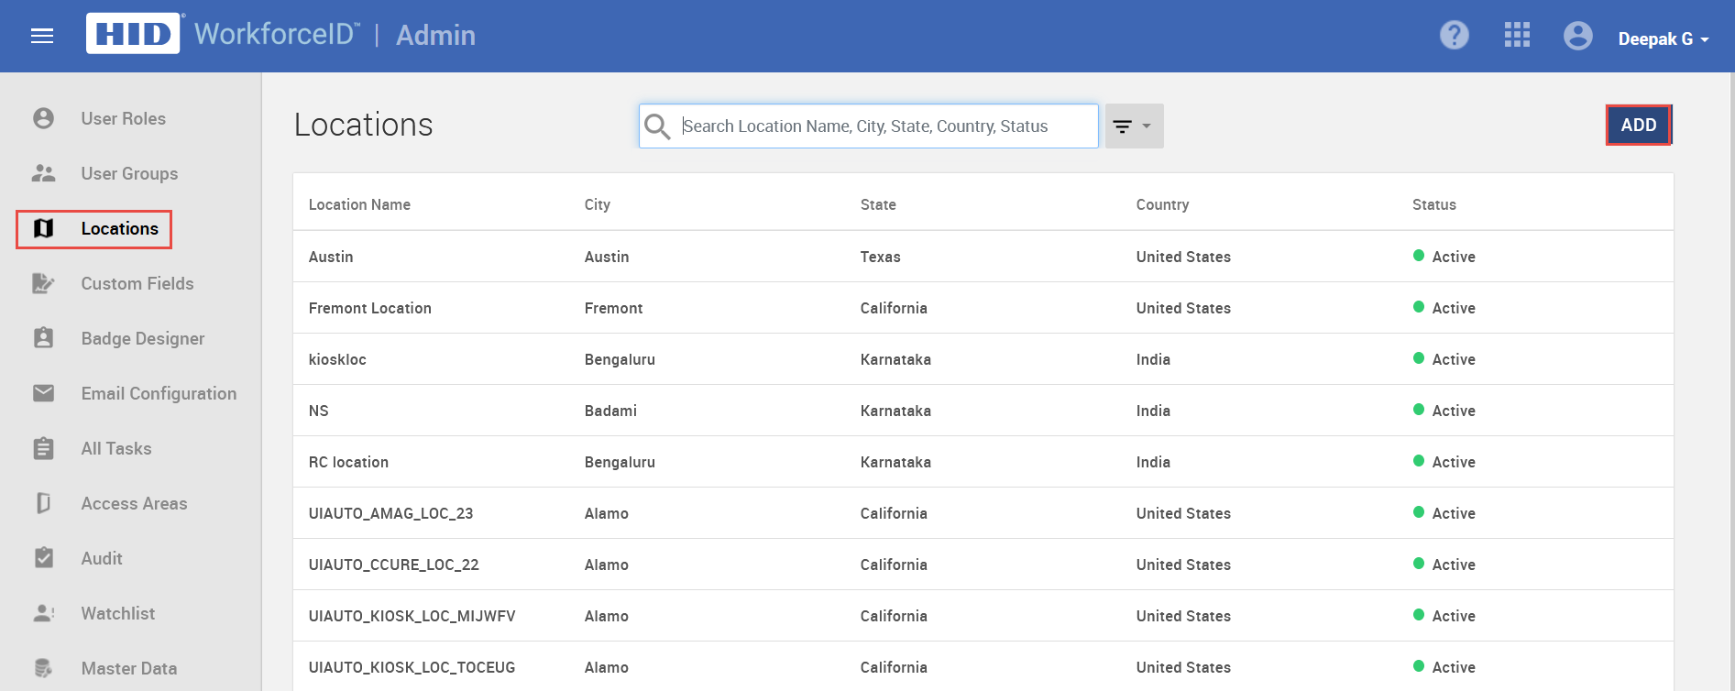This screenshot has width=1735, height=691.
Task: Click the All Tasks clipboard icon
Action: [43, 448]
